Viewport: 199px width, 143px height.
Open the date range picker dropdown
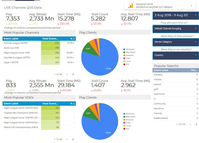175,15
